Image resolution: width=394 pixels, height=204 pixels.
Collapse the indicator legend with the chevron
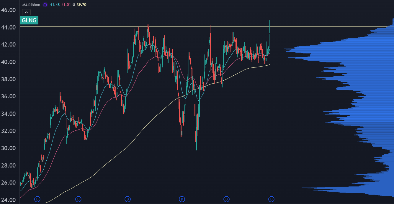[x=26, y=12]
